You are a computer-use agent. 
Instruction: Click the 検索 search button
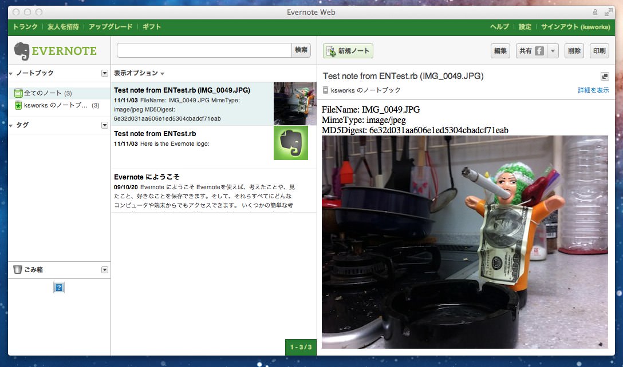coord(301,50)
